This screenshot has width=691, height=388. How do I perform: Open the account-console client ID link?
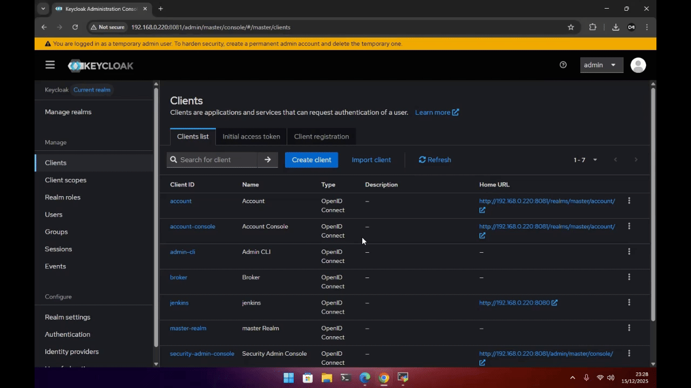[x=193, y=226]
